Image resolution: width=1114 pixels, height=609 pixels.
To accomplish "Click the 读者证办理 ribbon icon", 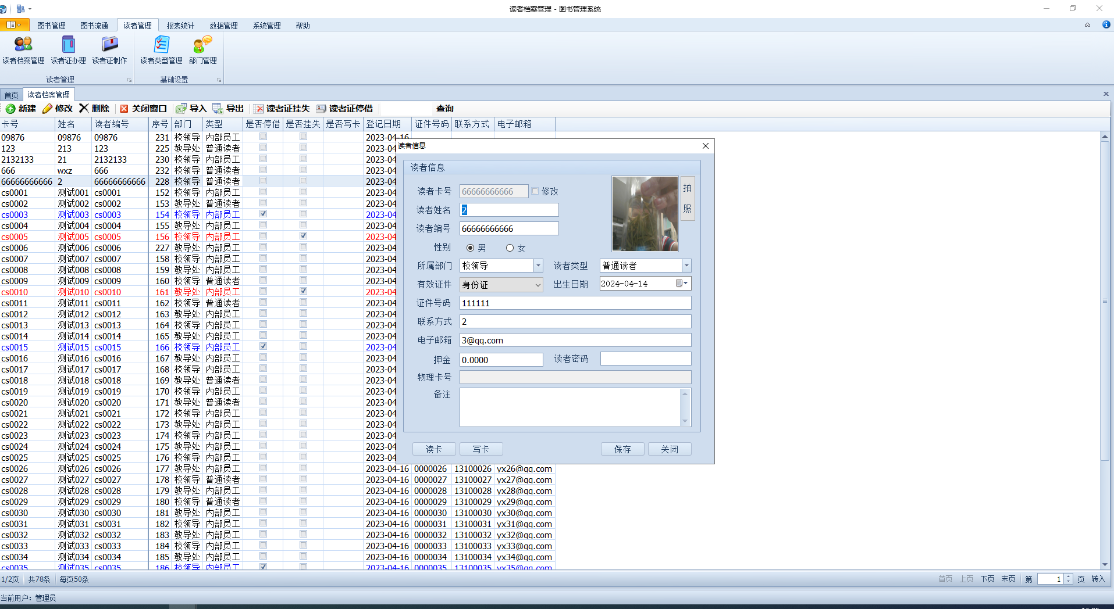I will (x=68, y=45).
